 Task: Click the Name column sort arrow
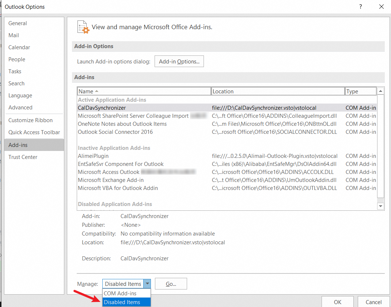pos(97,91)
